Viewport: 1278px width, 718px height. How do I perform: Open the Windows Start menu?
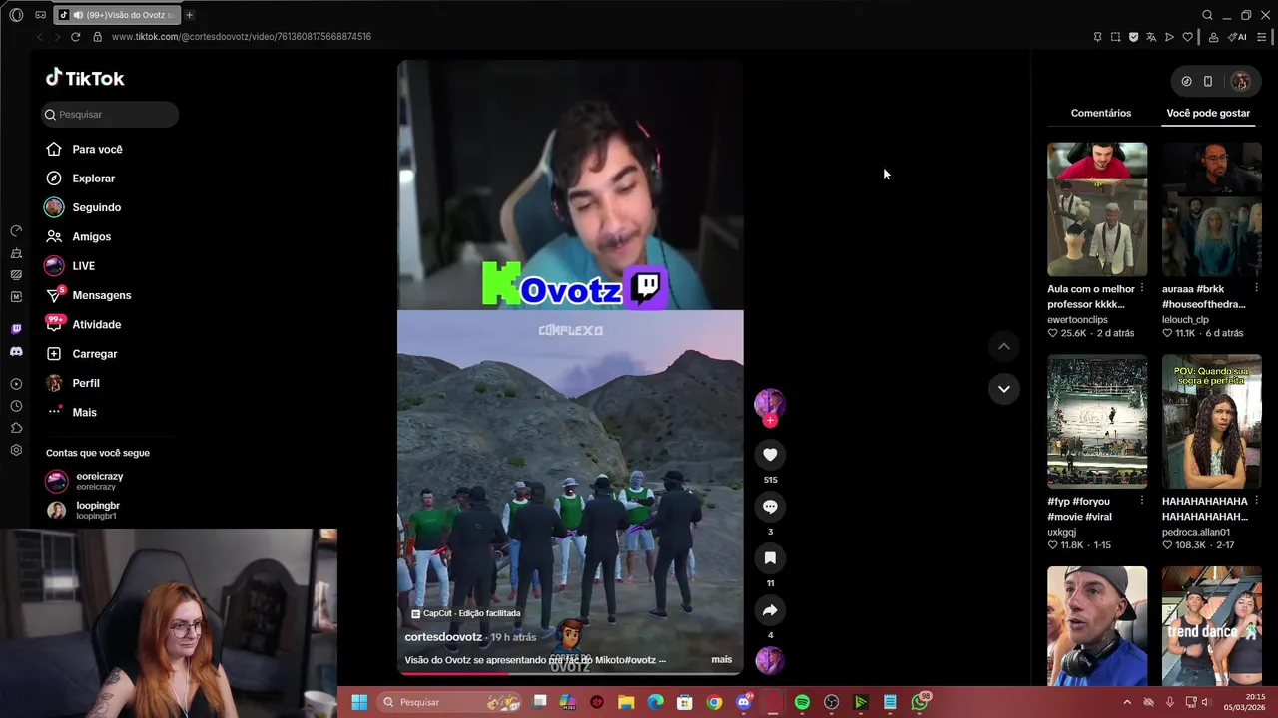[x=359, y=702]
